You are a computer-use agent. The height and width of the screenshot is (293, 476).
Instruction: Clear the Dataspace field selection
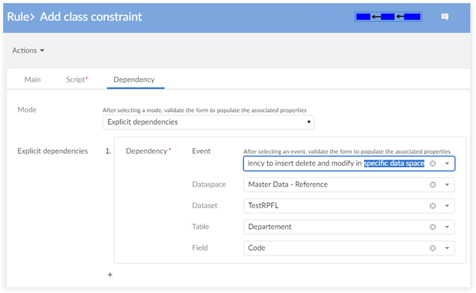pos(433,185)
